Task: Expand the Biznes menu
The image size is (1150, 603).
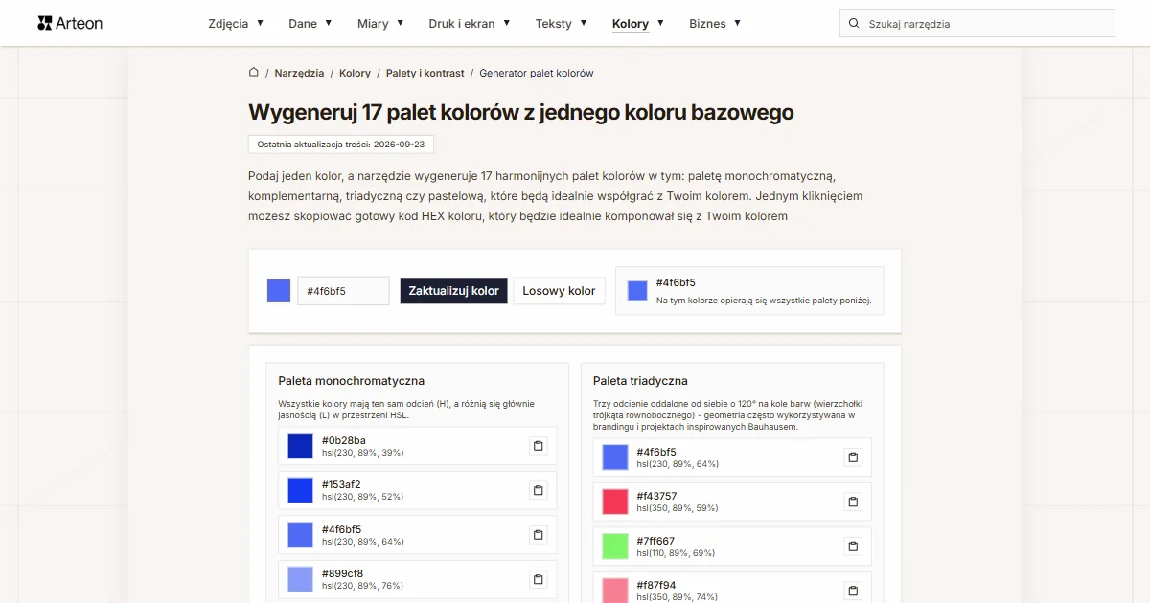Action: click(715, 23)
